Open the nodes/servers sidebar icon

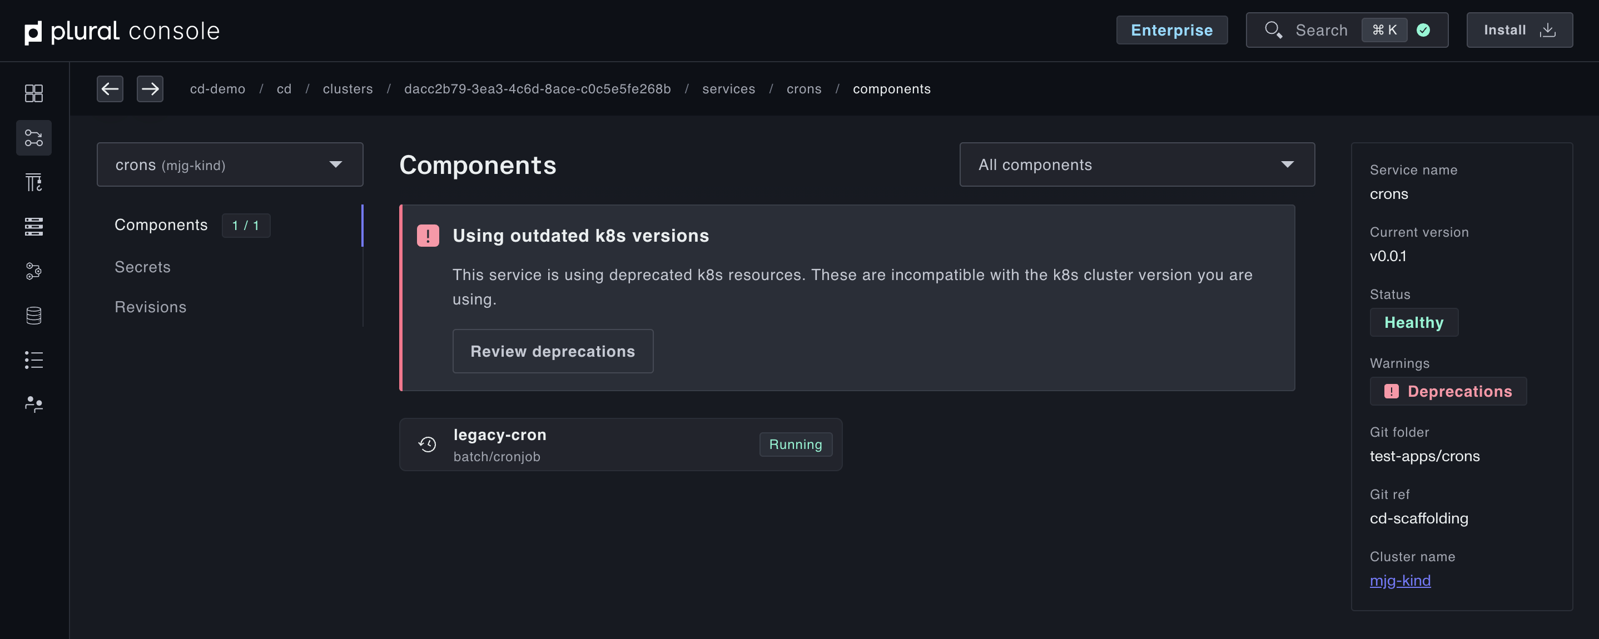[33, 227]
